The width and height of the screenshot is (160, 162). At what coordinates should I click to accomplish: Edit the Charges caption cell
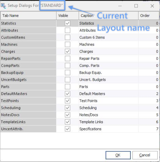pyautogui.click(x=109, y=51)
